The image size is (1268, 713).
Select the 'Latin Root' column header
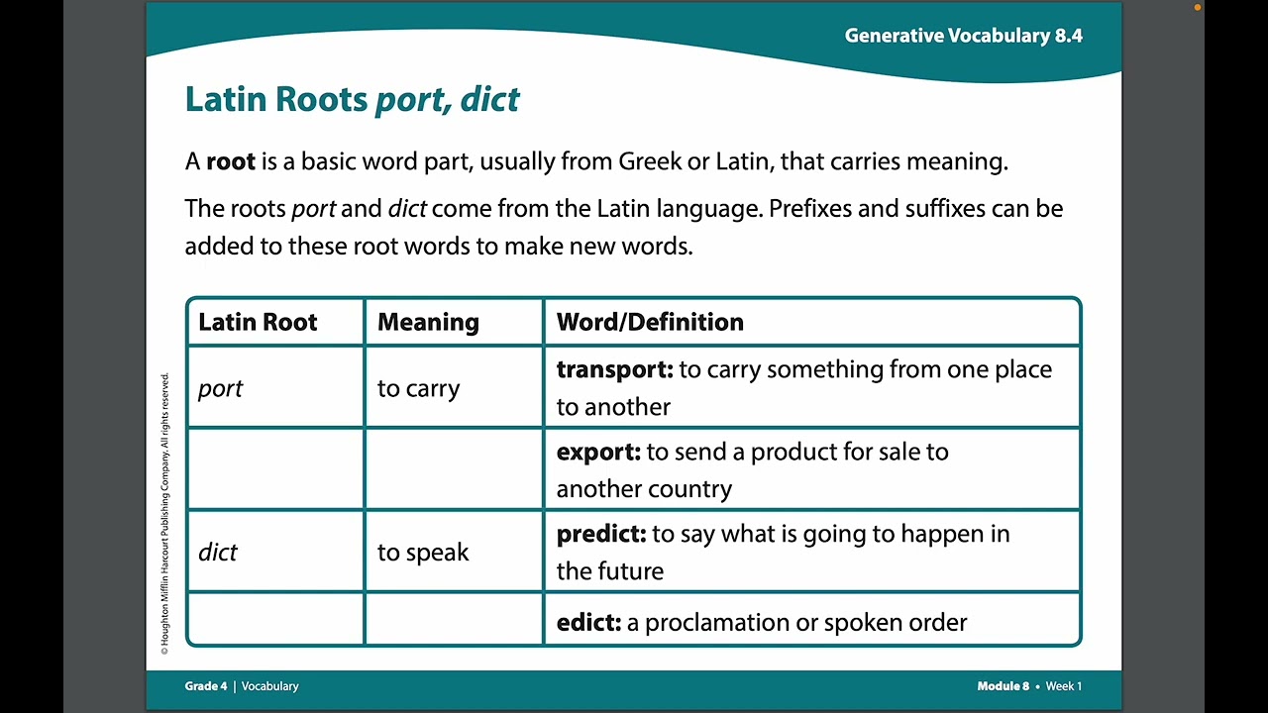click(x=275, y=322)
